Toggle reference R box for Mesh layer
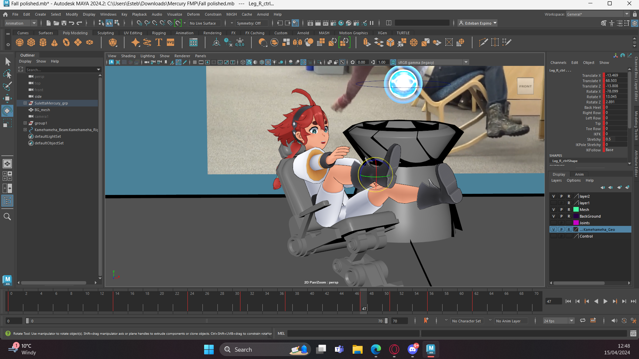Viewport: 639px width, 359px height. (569, 210)
